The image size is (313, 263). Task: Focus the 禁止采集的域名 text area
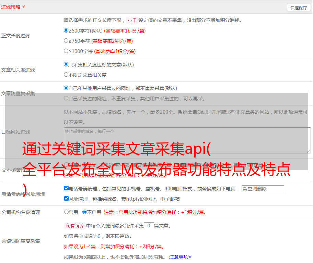coord(187,140)
